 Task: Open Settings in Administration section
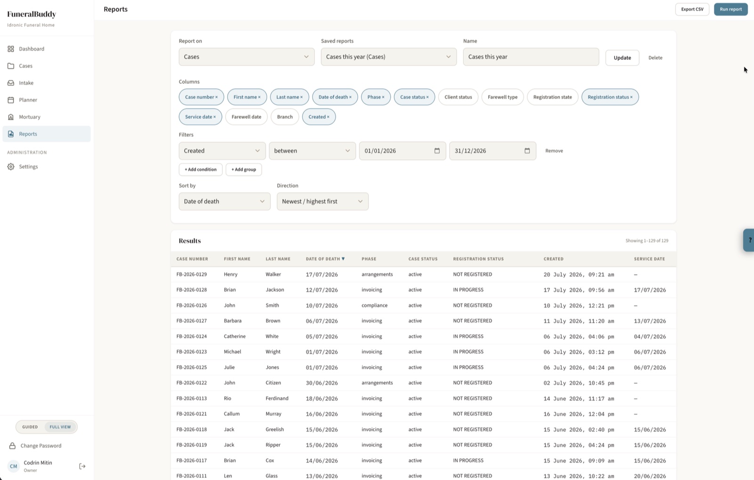coord(47,167)
